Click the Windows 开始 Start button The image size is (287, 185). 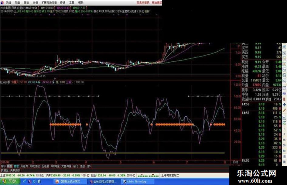click(10, 182)
